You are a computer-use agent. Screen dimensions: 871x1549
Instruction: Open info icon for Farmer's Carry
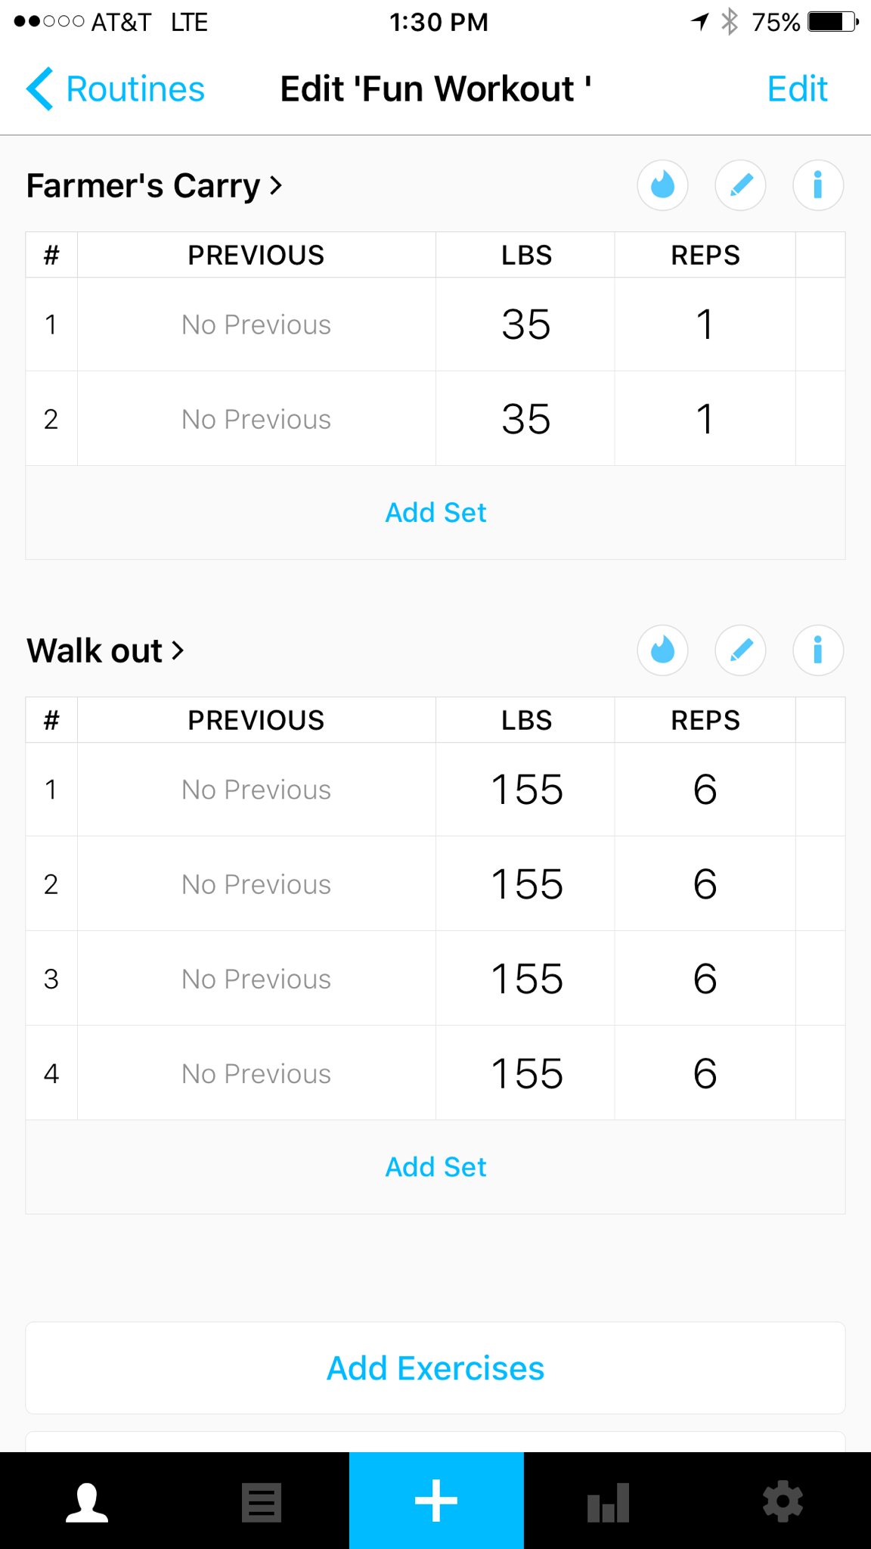coord(817,185)
